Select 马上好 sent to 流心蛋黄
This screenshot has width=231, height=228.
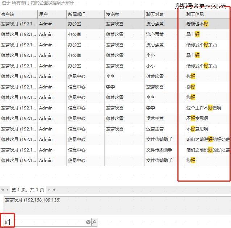pyautogui.click(x=193, y=34)
